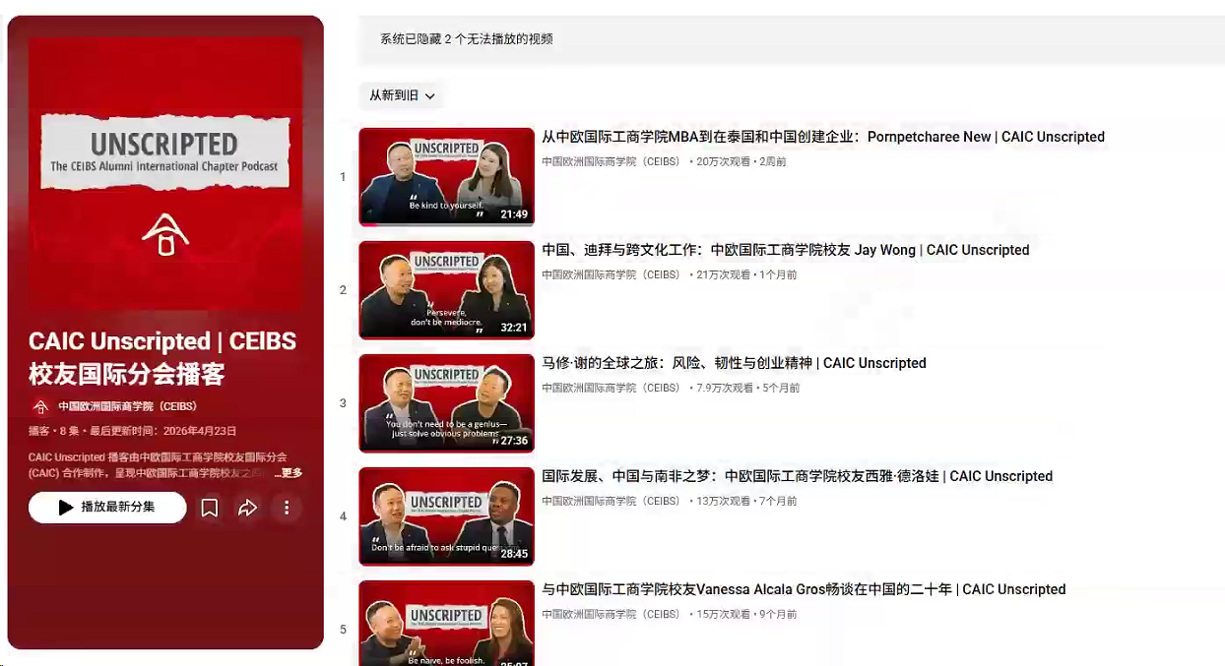Open title 国际发展、中国与南非之梦

click(797, 476)
